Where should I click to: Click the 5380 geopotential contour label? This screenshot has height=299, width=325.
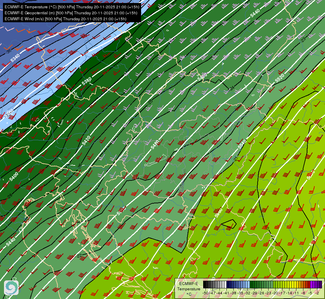coord(87,81)
